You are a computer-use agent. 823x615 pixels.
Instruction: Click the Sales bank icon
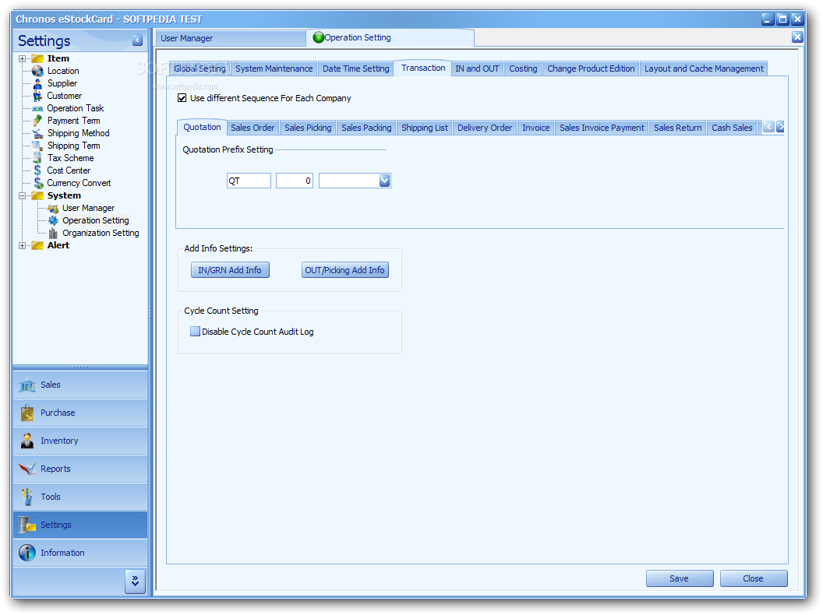pyautogui.click(x=26, y=385)
